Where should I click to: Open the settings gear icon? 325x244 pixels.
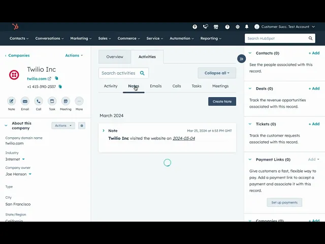pyautogui.click(x=238, y=27)
